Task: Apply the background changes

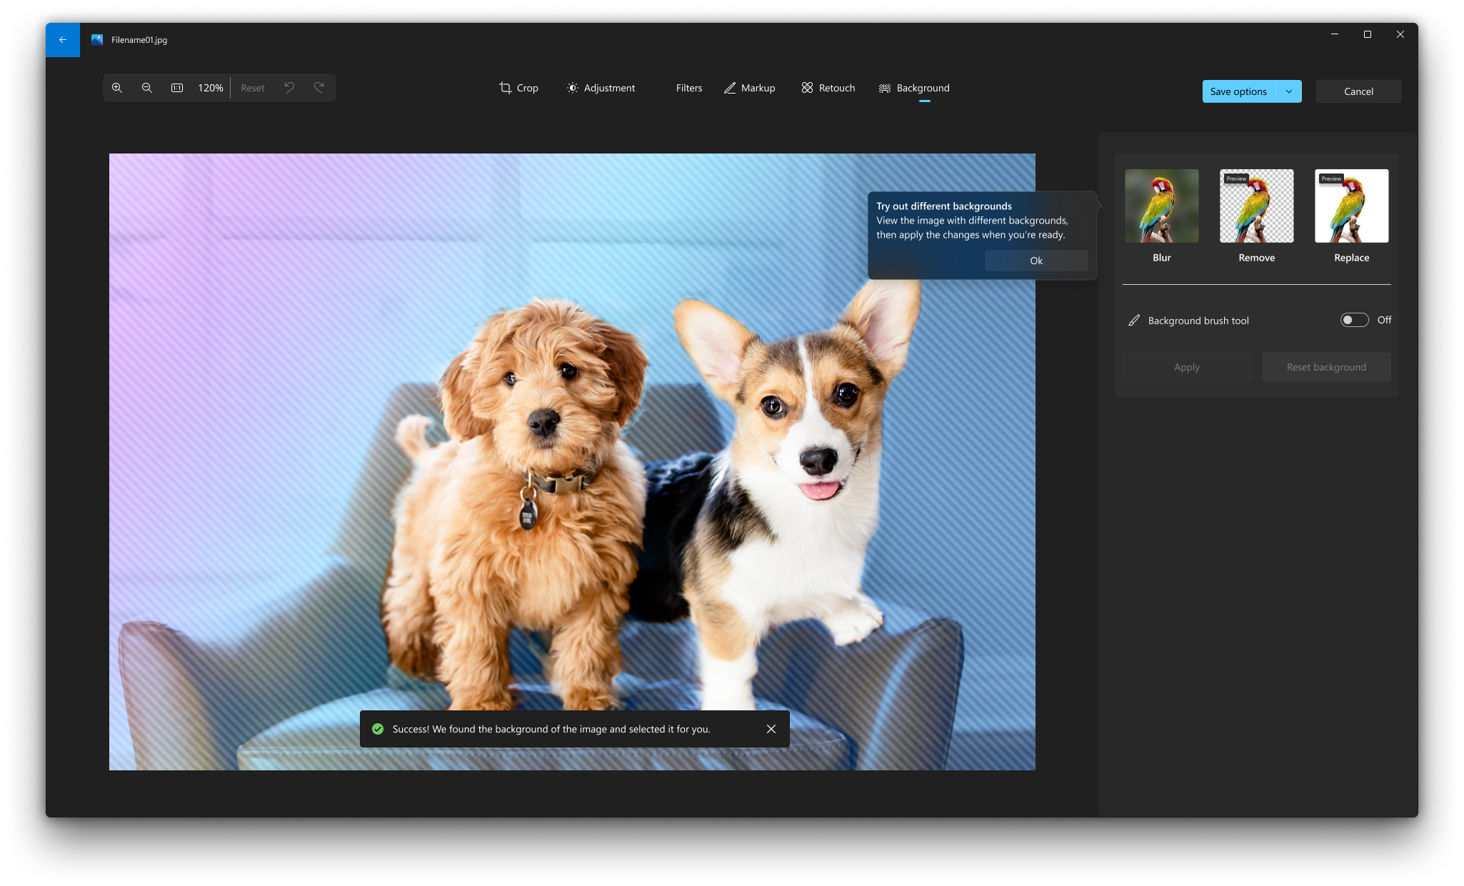Action: [1186, 366]
